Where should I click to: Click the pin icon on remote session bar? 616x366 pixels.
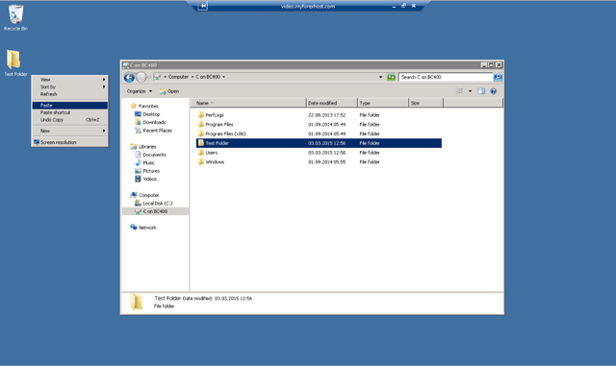202,6
